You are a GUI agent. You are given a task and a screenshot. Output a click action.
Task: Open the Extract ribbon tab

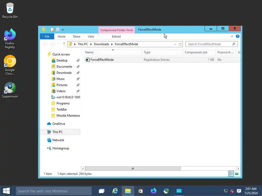click(116, 36)
